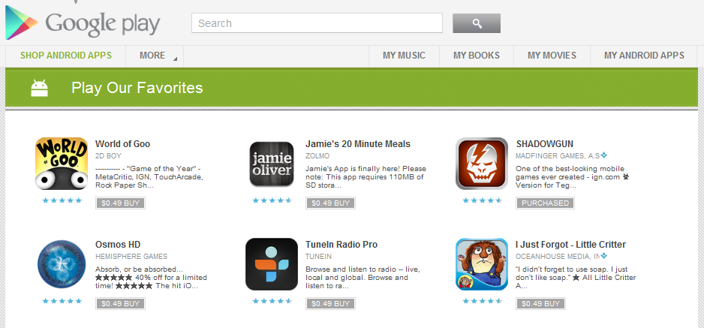The height and width of the screenshot is (328, 704).
Task: Go to MY ANDROID APPS
Action: [x=644, y=56]
